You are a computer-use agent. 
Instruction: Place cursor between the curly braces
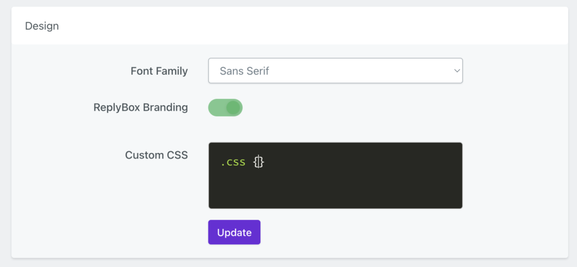click(x=259, y=162)
